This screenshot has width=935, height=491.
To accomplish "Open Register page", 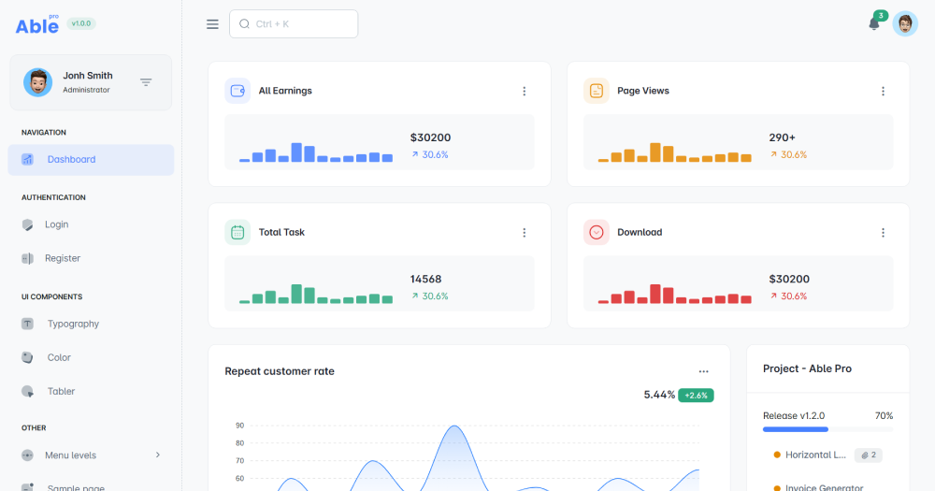I will click(91, 258).
